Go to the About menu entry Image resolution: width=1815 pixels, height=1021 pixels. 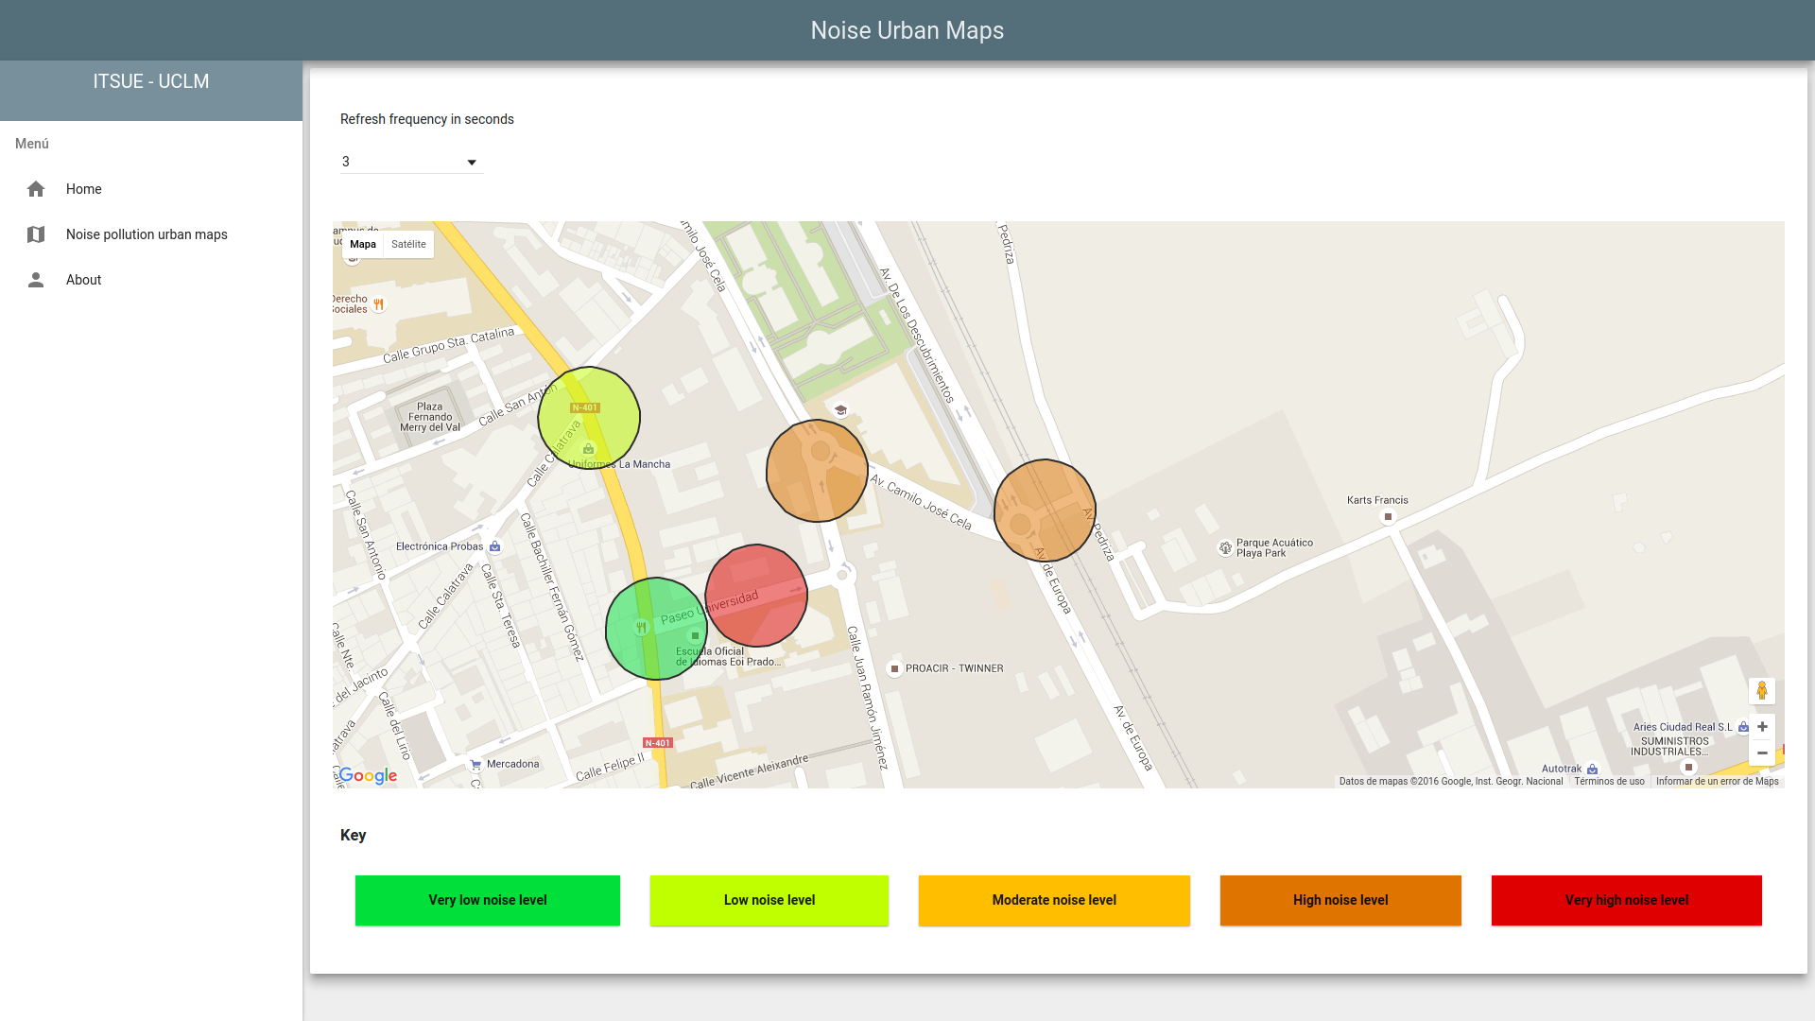pos(83,280)
